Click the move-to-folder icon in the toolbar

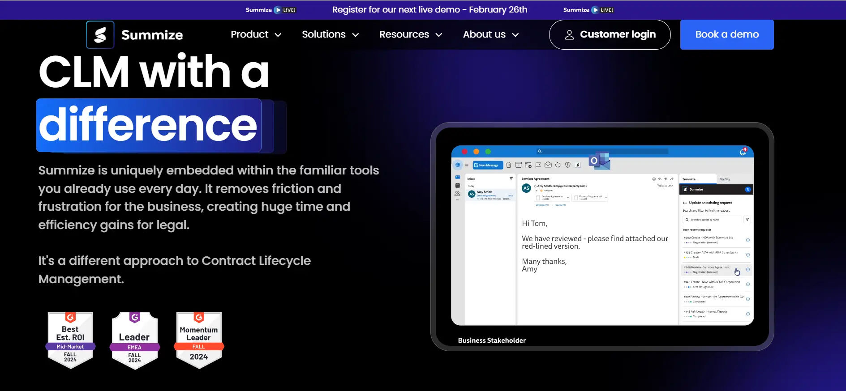(x=528, y=165)
